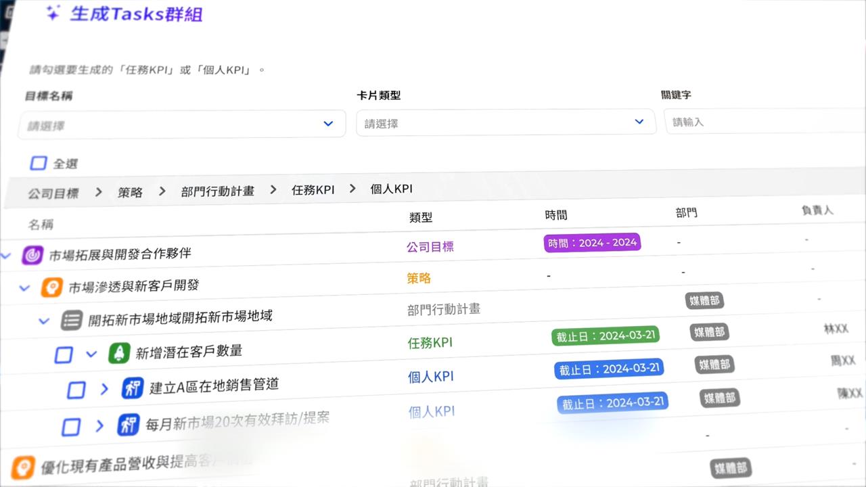The height and width of the screenshot is (487, 866).
Task: Check the checkbox for 新增潛在客戶數量
Action: (64, 354)
